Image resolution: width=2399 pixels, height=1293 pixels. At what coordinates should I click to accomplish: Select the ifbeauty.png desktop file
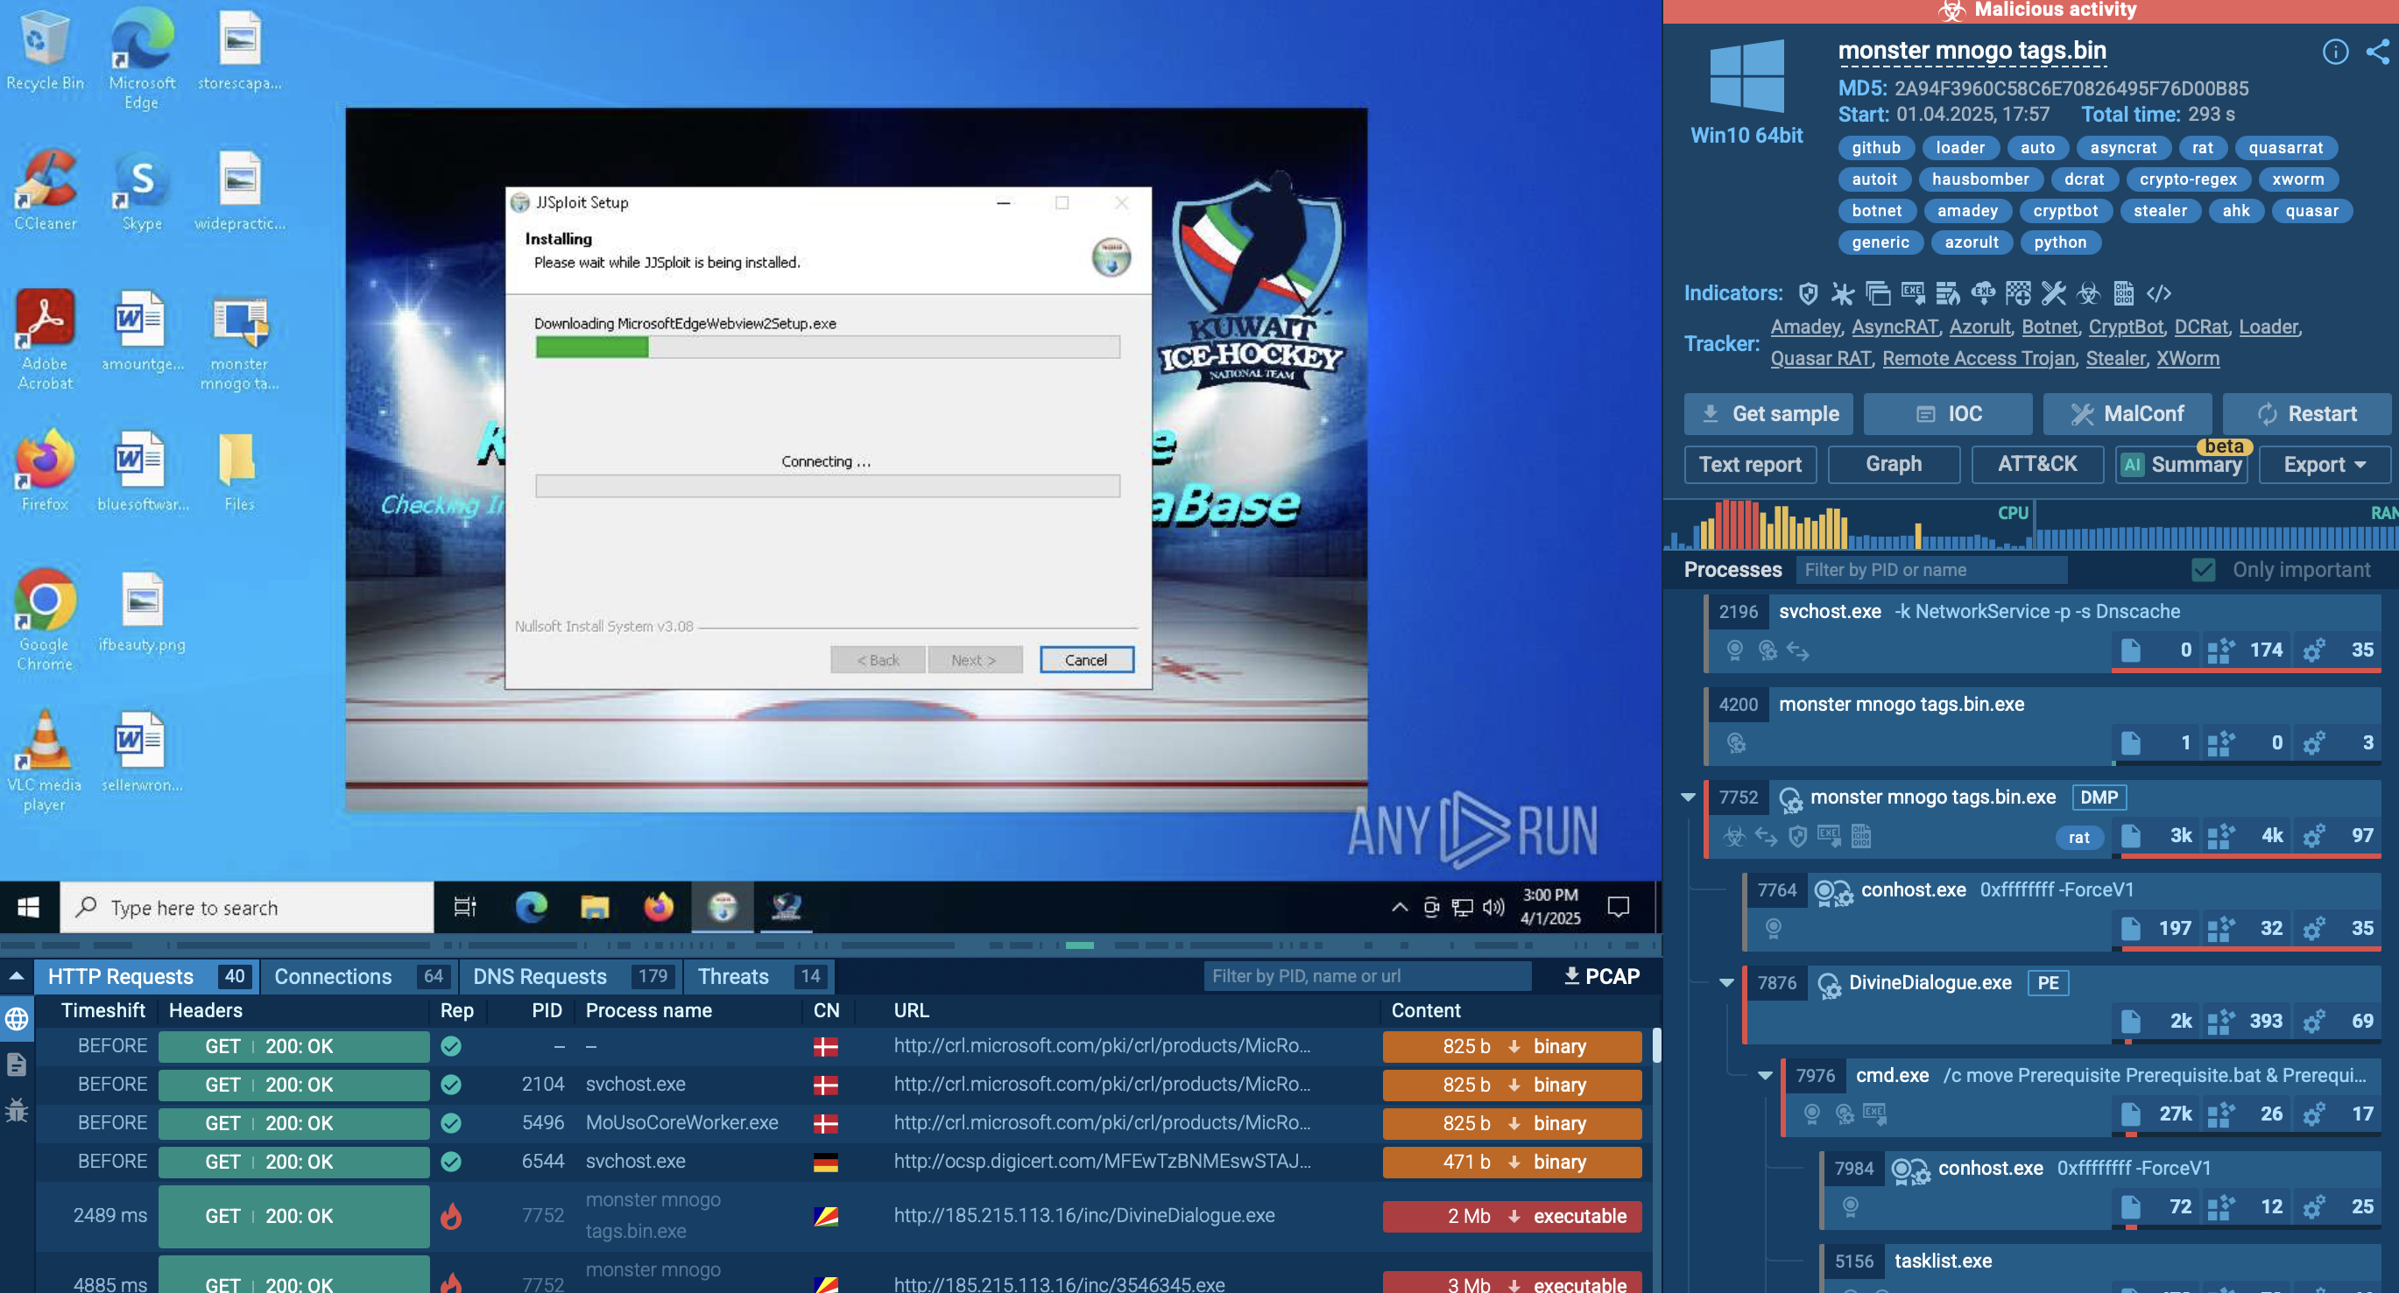(142, 613)
